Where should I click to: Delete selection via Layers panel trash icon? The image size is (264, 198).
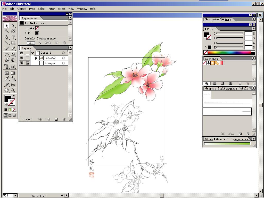[64, 119]
